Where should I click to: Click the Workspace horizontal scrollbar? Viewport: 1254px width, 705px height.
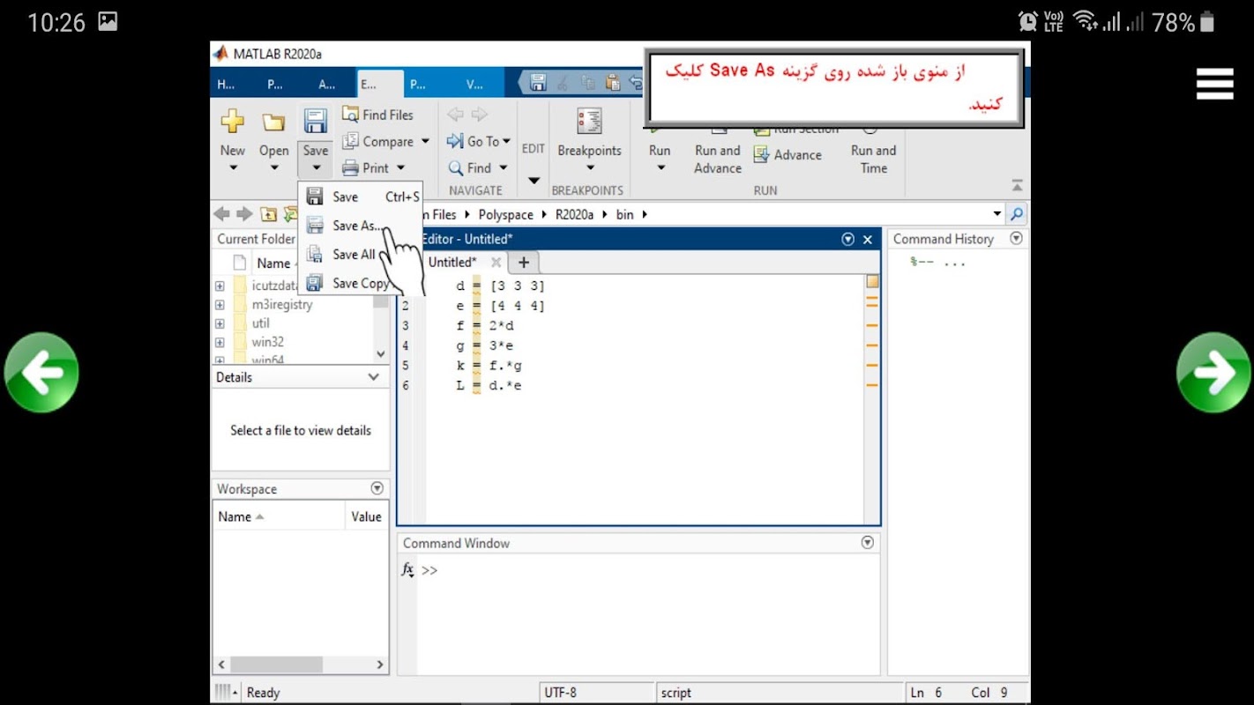pos(301,664)
